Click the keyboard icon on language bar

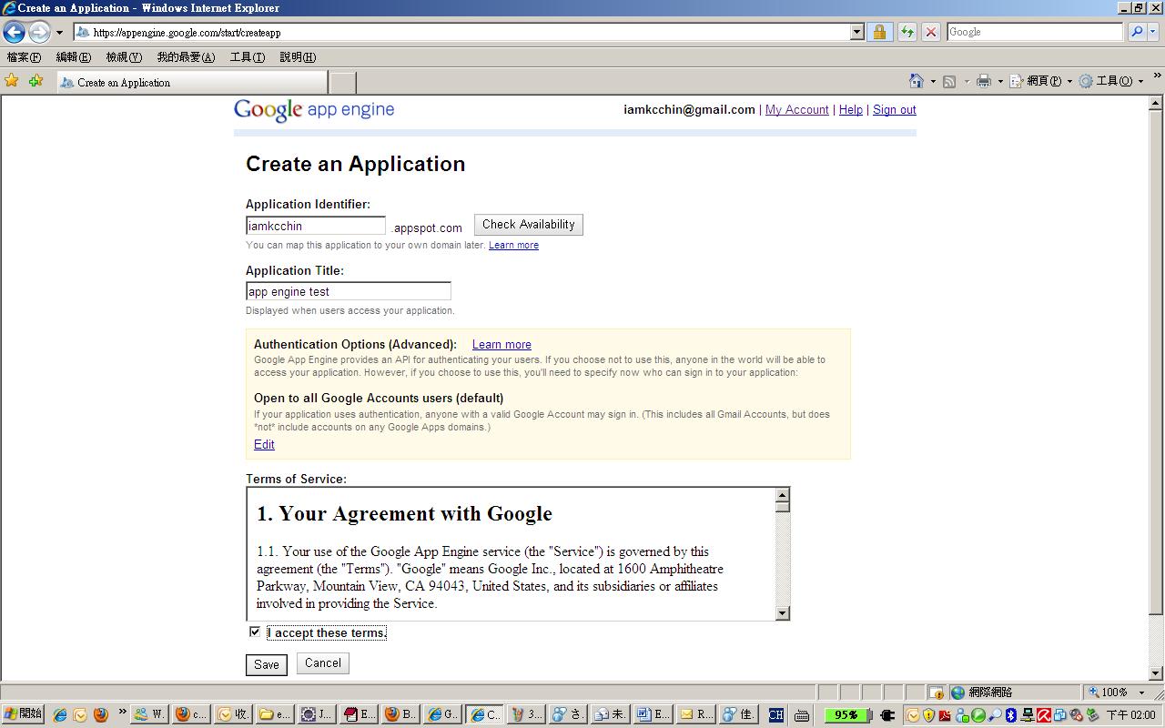(x=802, y=714)
